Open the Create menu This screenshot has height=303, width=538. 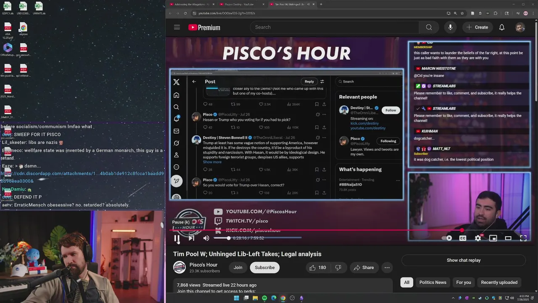pos(477,27)
